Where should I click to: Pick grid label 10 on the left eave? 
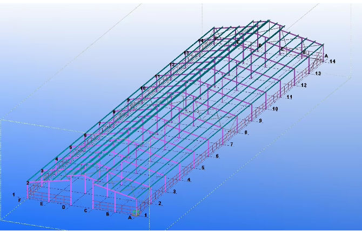[143, 88]
